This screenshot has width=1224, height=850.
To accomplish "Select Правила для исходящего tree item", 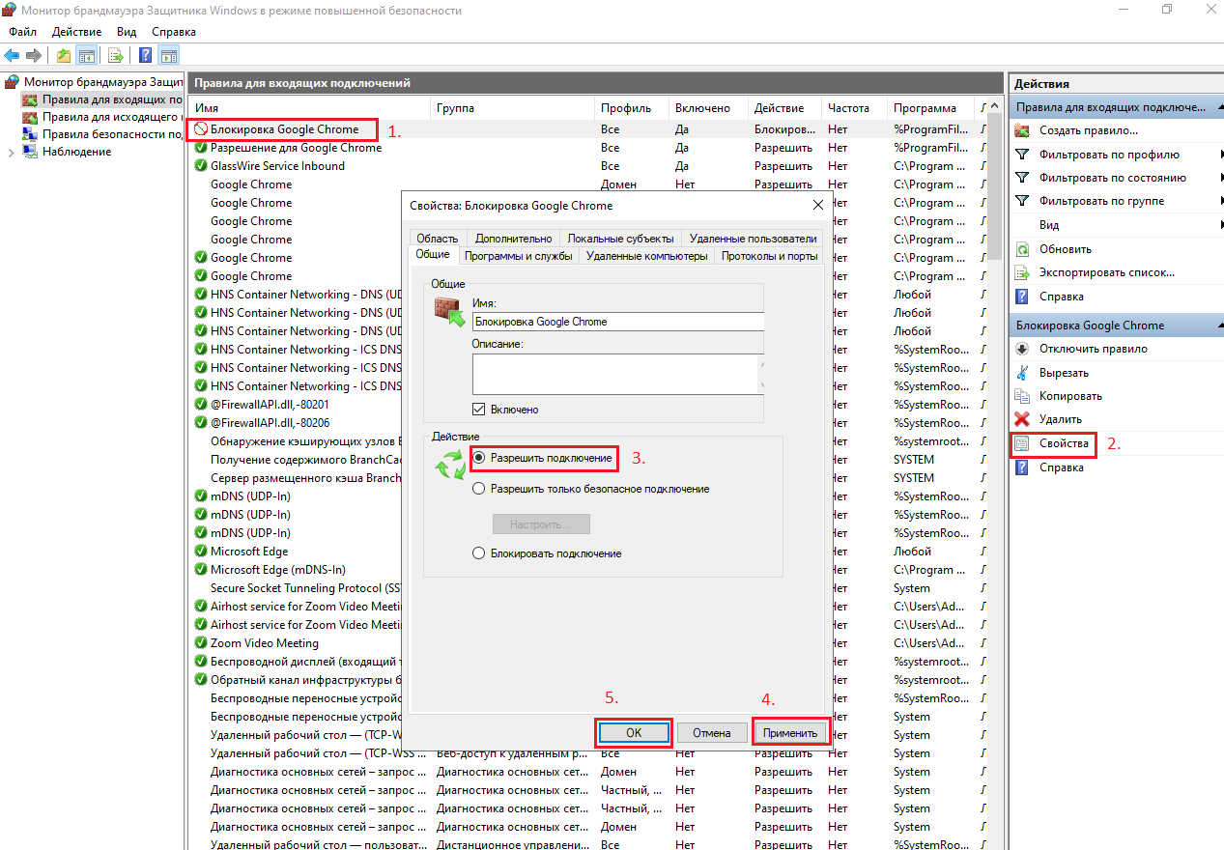I will point(112,117).
